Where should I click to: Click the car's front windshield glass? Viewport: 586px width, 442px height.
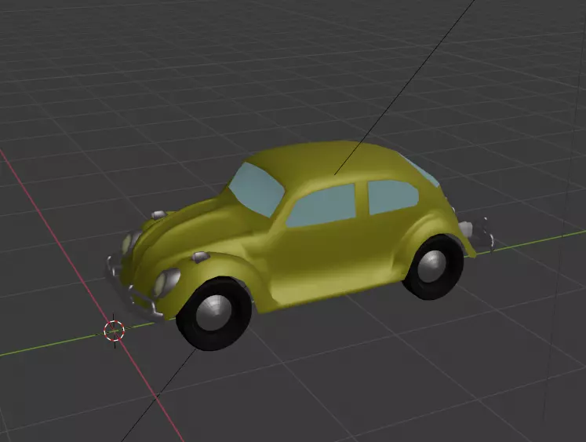(x=257, y=189)
